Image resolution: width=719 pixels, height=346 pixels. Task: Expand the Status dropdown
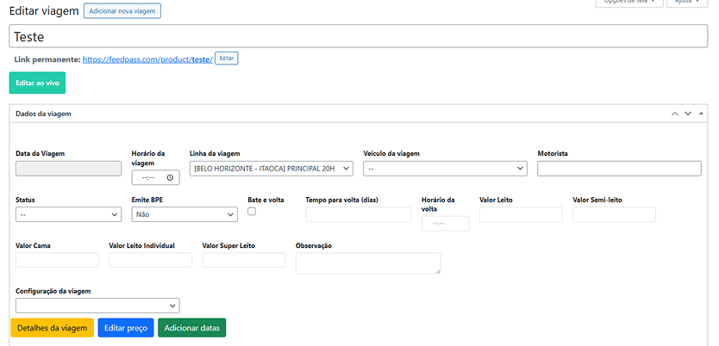tap(68, 214)
